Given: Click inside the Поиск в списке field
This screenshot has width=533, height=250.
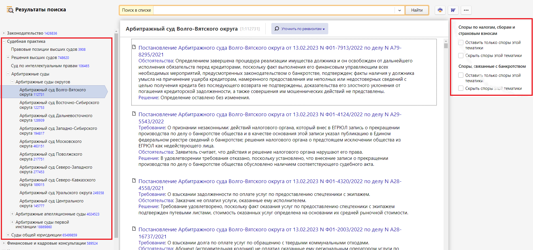Looking at the screenshot, I should (x=274, y=10).
